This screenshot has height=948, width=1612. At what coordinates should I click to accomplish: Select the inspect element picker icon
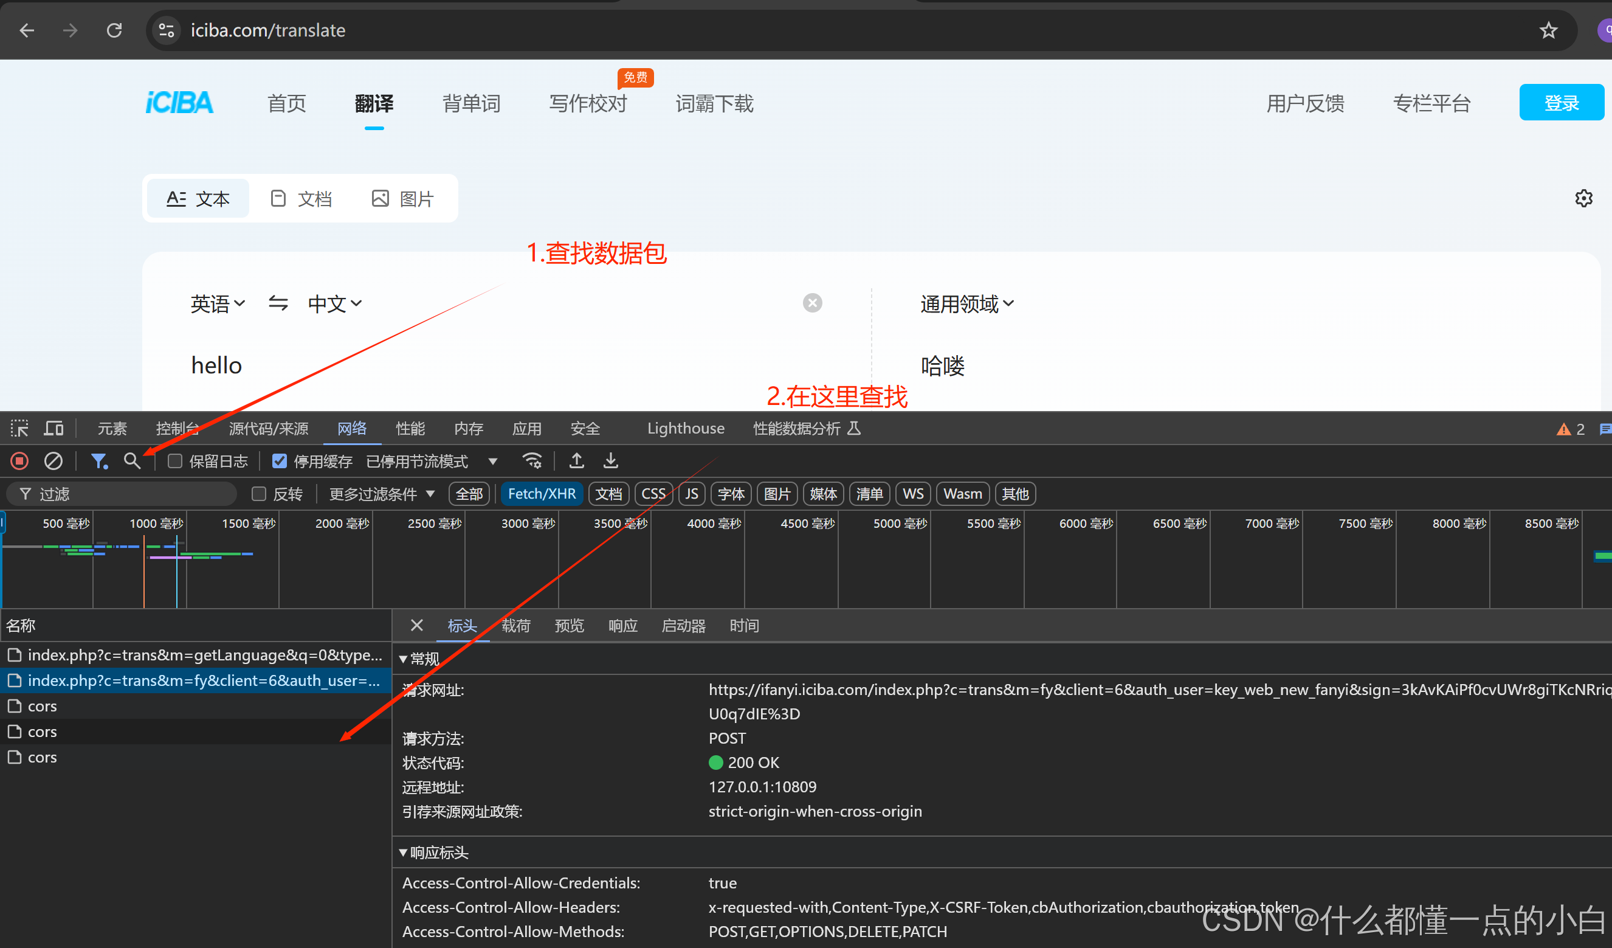coord(19,428)
